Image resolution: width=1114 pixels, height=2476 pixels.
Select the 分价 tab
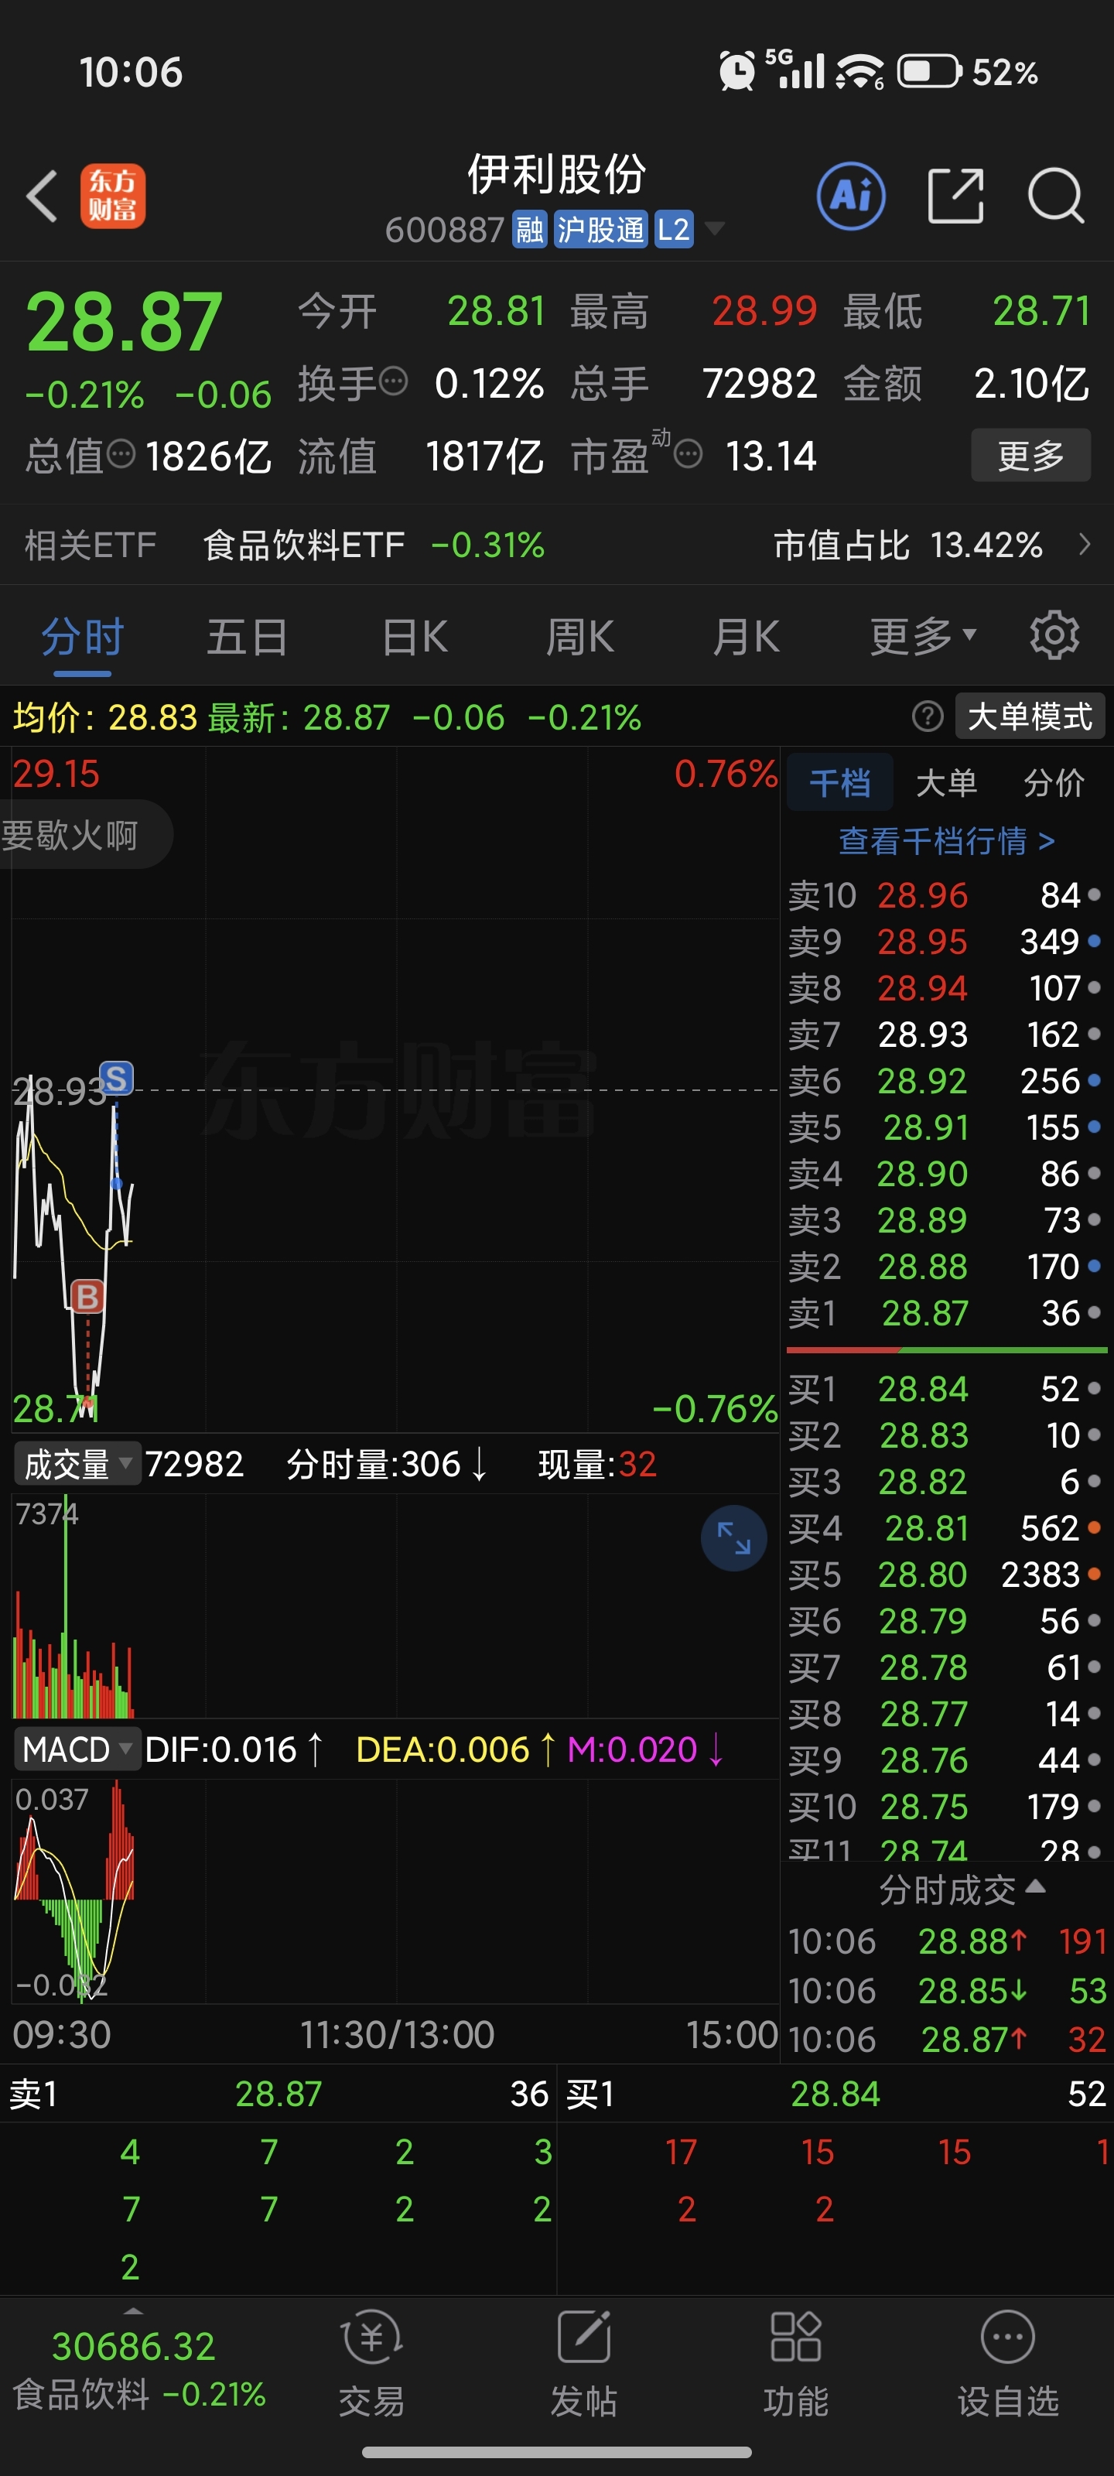pyautogui.click(x=1054, y=782)
